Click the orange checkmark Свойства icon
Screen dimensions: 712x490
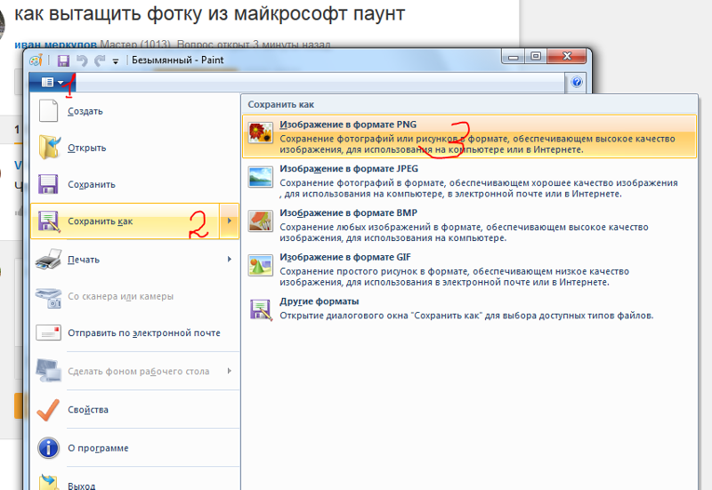click(48, 410)
